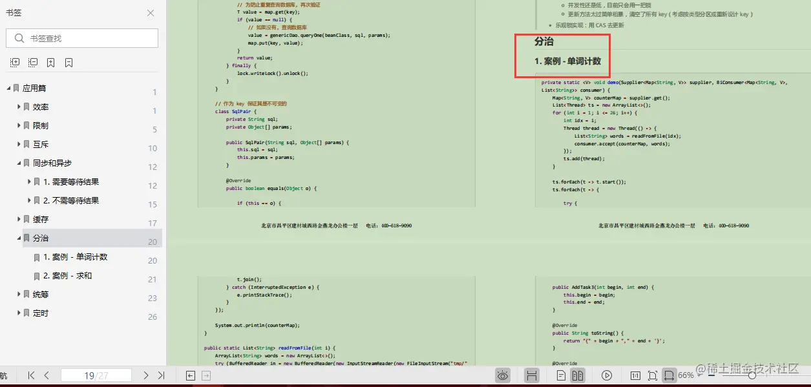Expand the 互斥 bookmark node

[x=19, y=144]
